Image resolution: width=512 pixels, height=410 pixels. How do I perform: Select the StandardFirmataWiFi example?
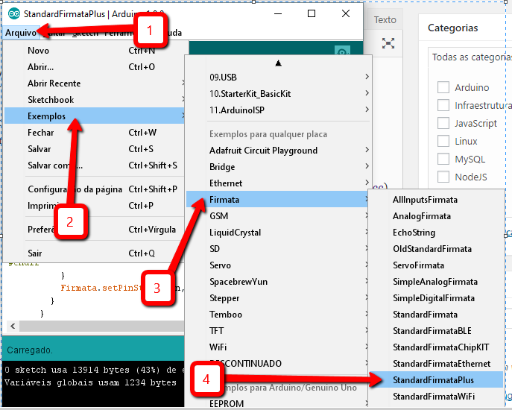pyautogui.click(x=436, y=397)
